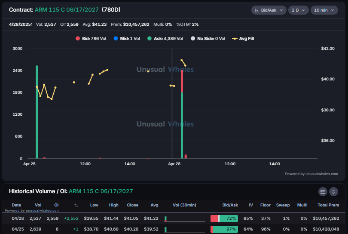Sort table by OI column

coord(56,205)
